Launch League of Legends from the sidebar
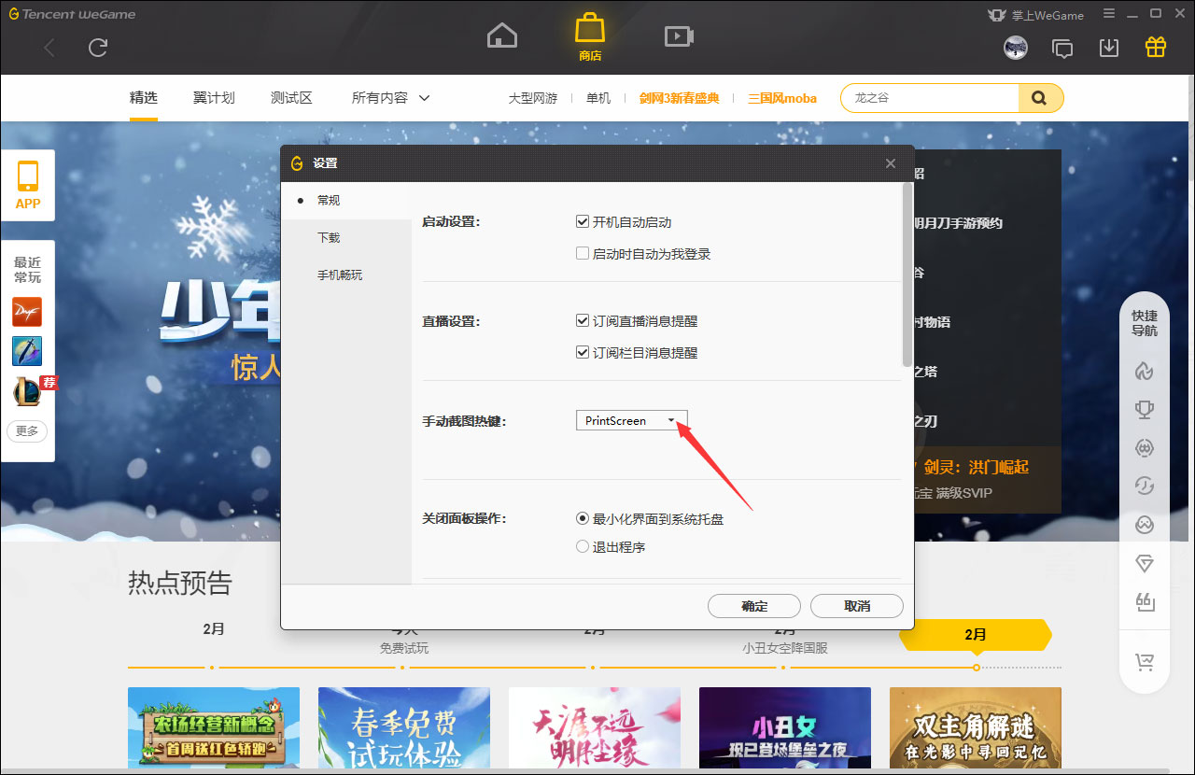 click(x=27, y=390)
